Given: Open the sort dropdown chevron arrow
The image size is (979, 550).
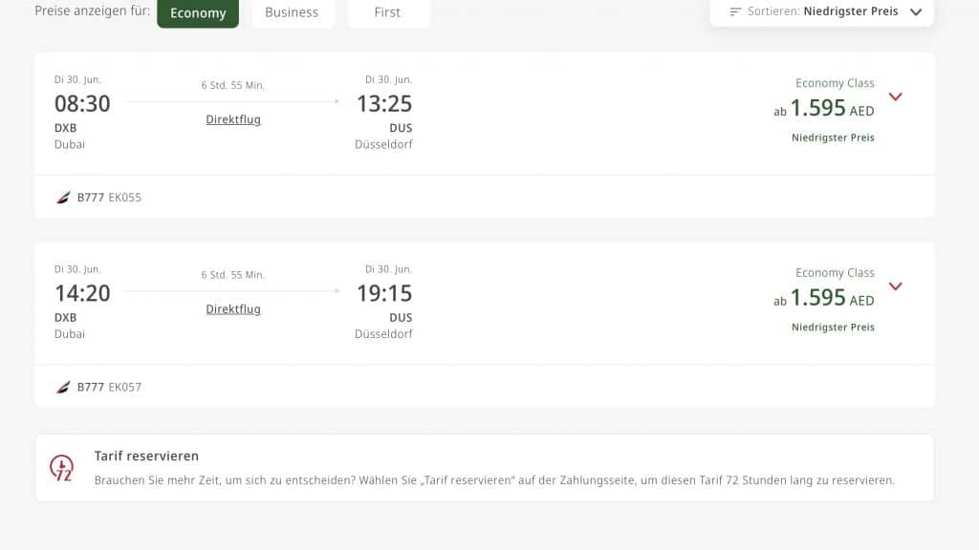Looking at the screenshot, I should pyautogui.click(x=916, y=12).
